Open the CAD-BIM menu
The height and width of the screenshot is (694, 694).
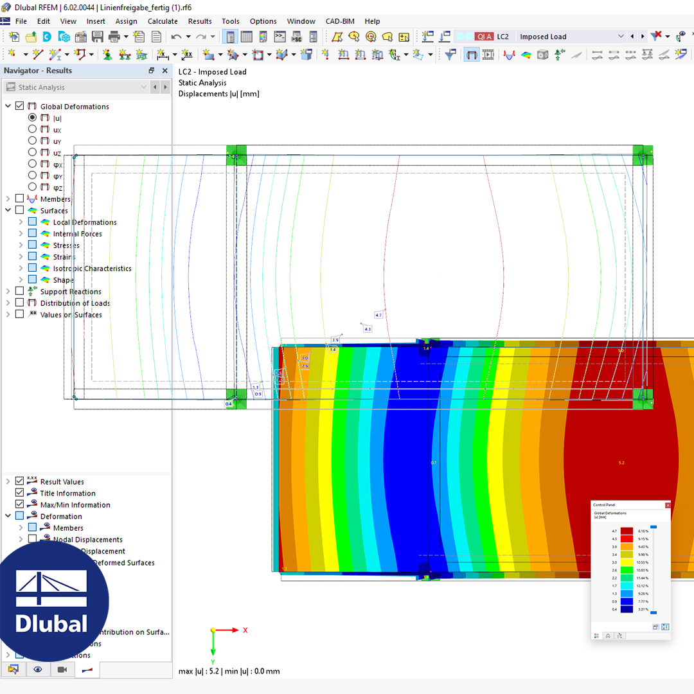(x=339, y=21)
